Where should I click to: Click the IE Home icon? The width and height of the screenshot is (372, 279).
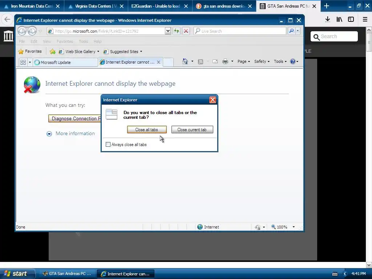(x=185, y=61)
